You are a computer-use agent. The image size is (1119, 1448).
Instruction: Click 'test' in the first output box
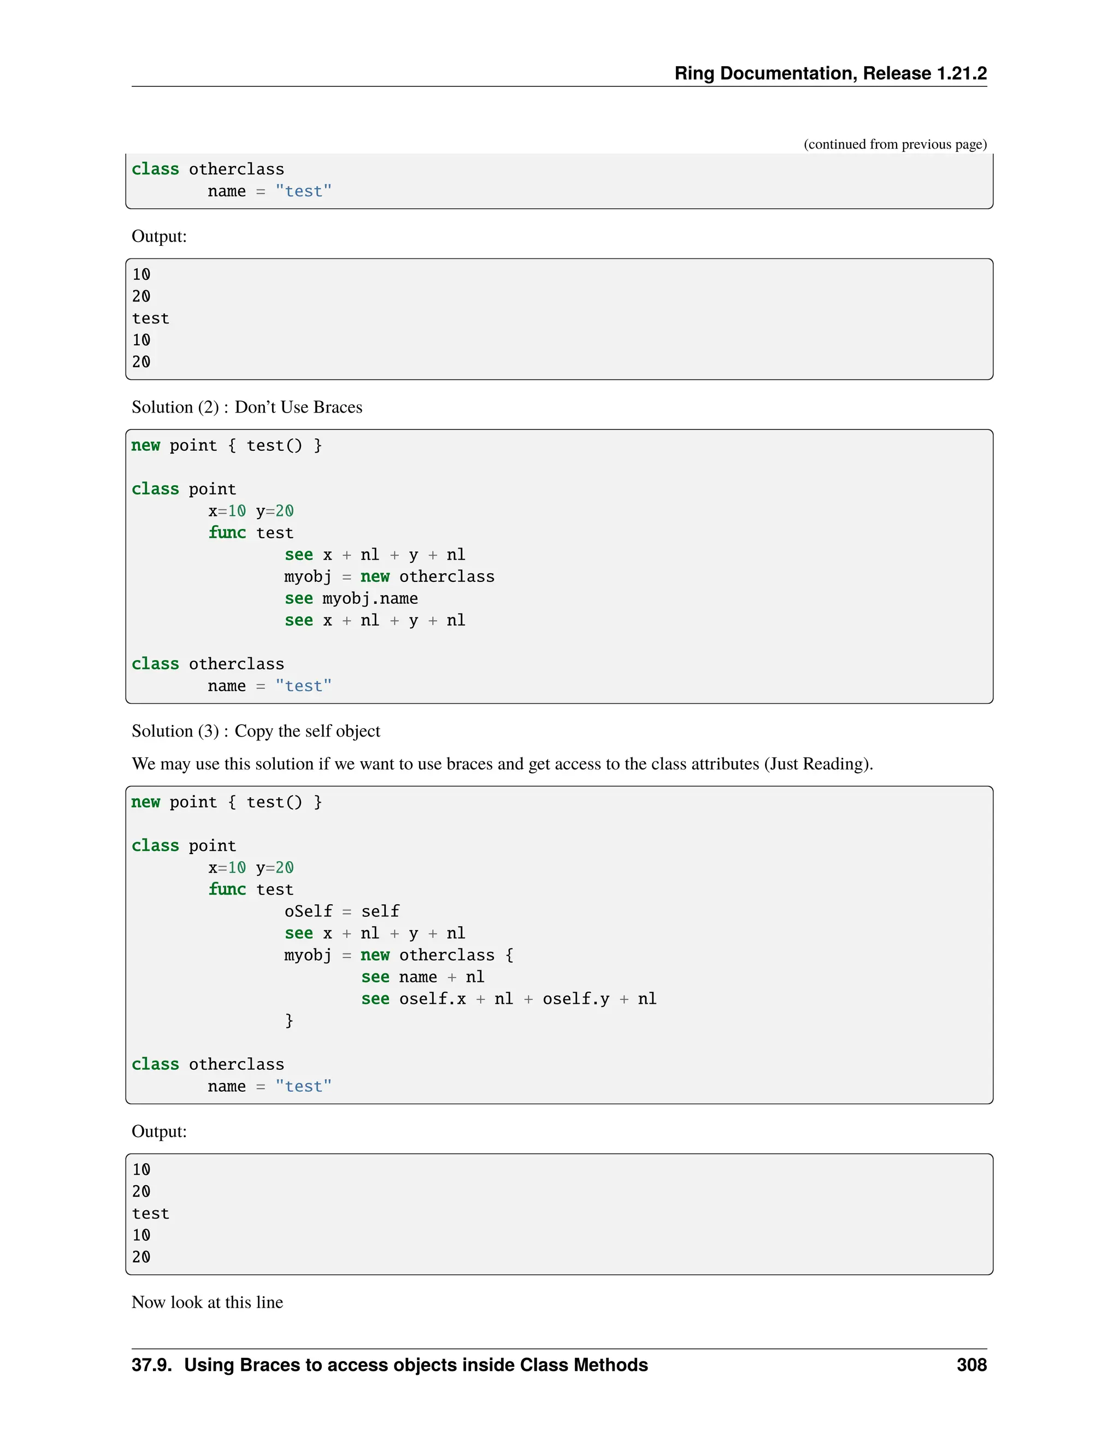[x=150, y=318]
